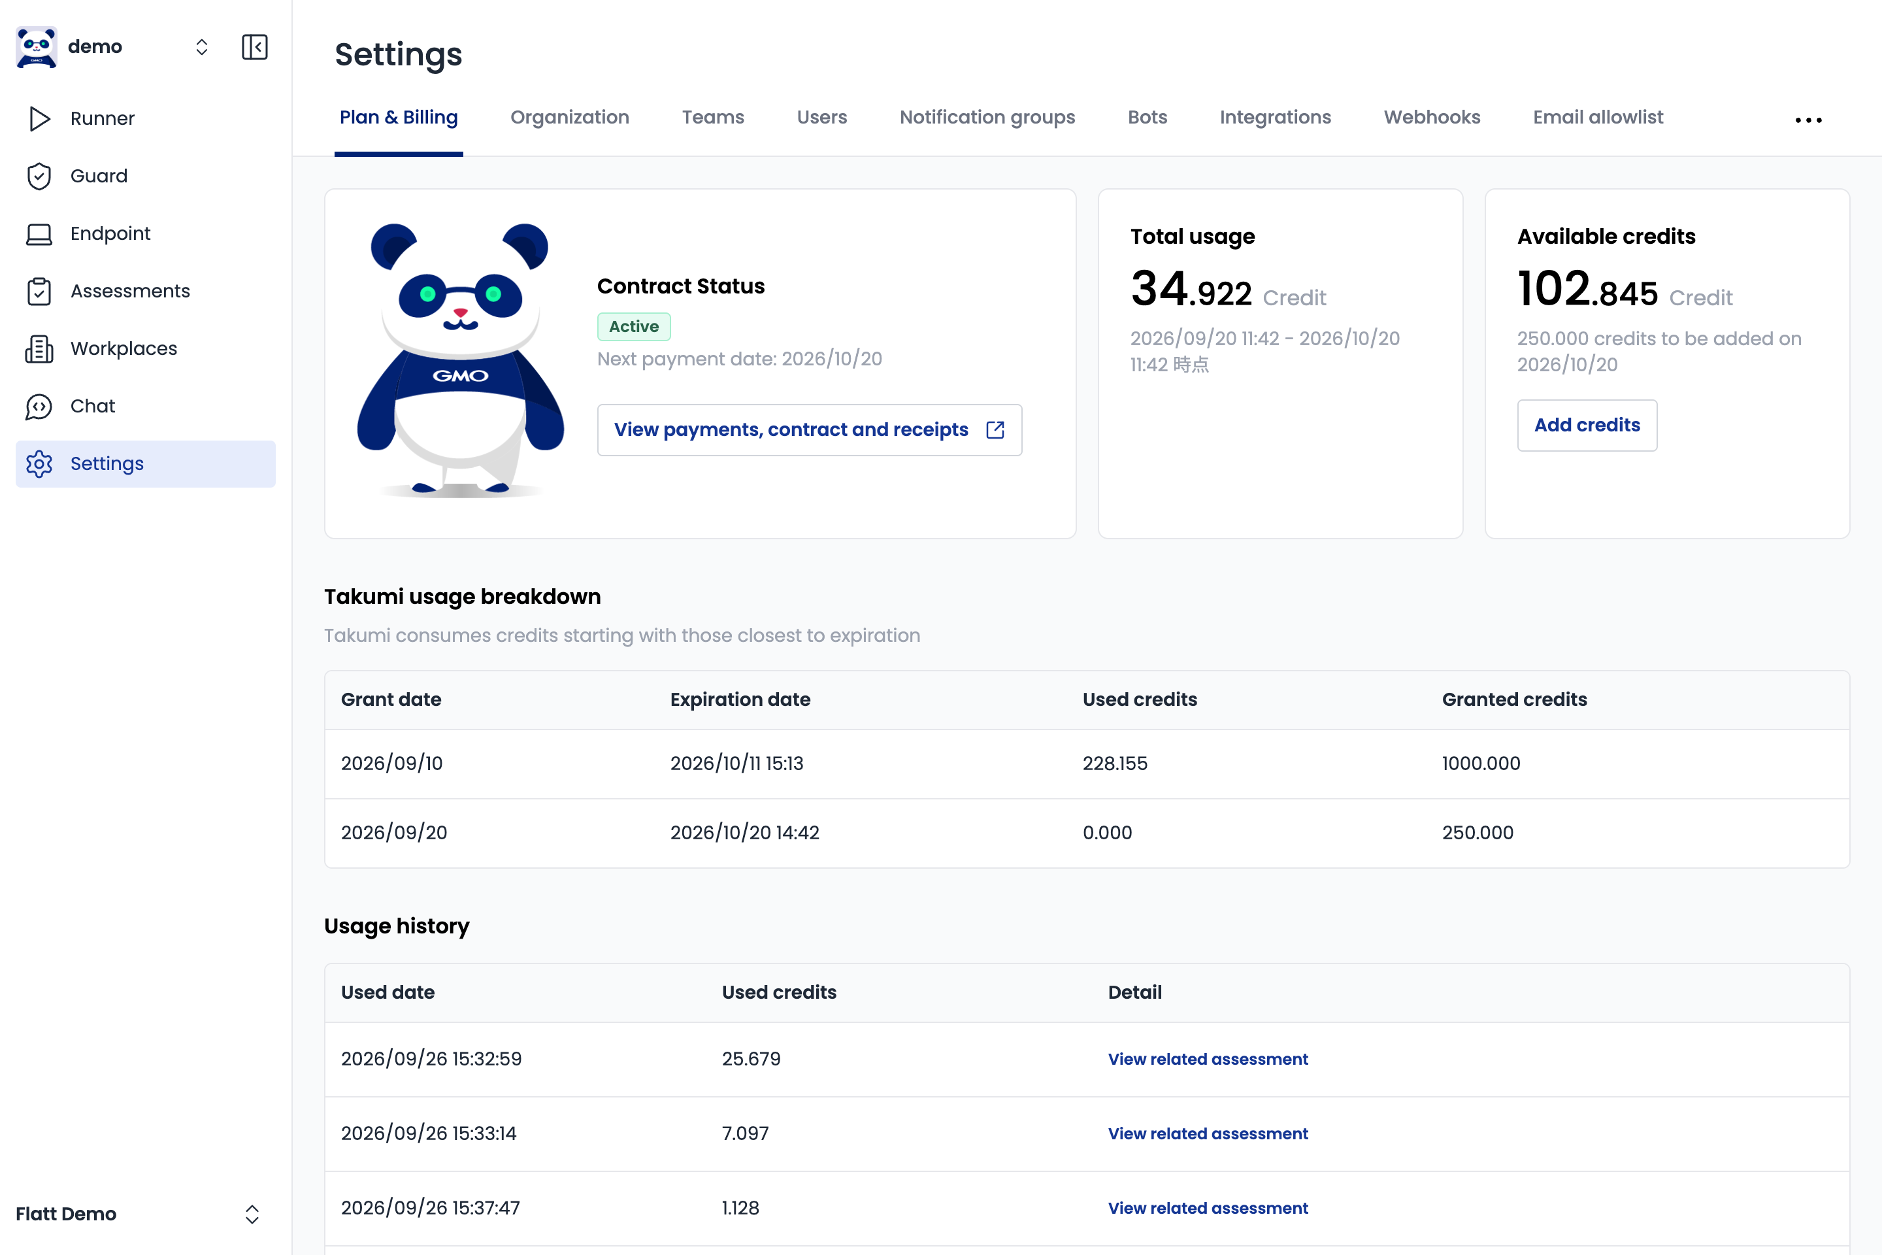The width and height of the screenshot is (1882, 1255).
Task: Open the Assessments menu item
Action: tap(146, 292)
